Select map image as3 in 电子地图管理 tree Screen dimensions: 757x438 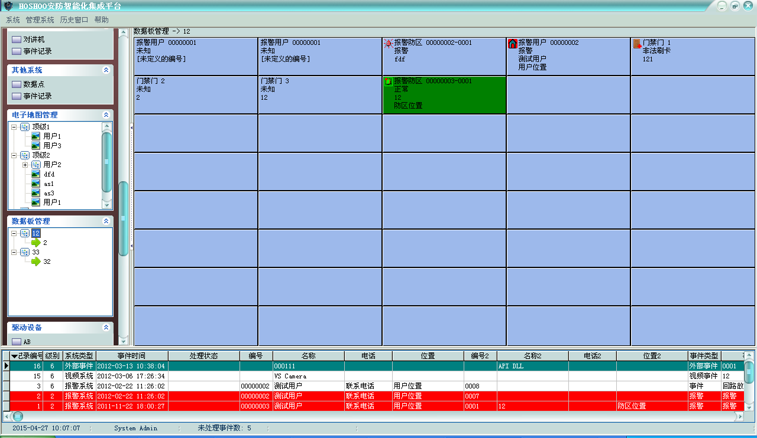pos(35,193)
